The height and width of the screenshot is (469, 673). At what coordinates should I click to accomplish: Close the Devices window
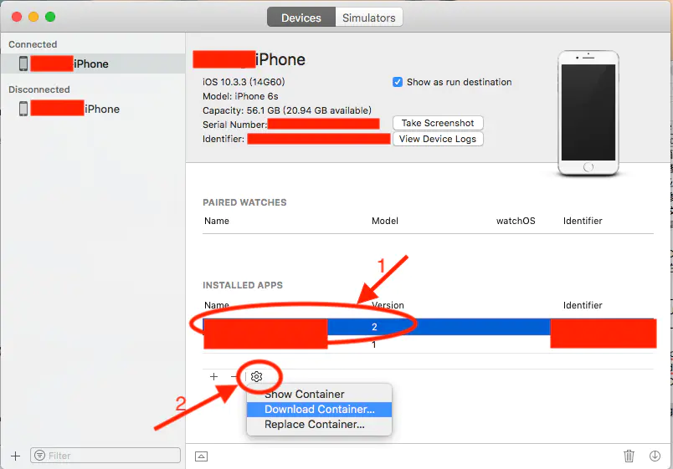click(x=17, y=17)
